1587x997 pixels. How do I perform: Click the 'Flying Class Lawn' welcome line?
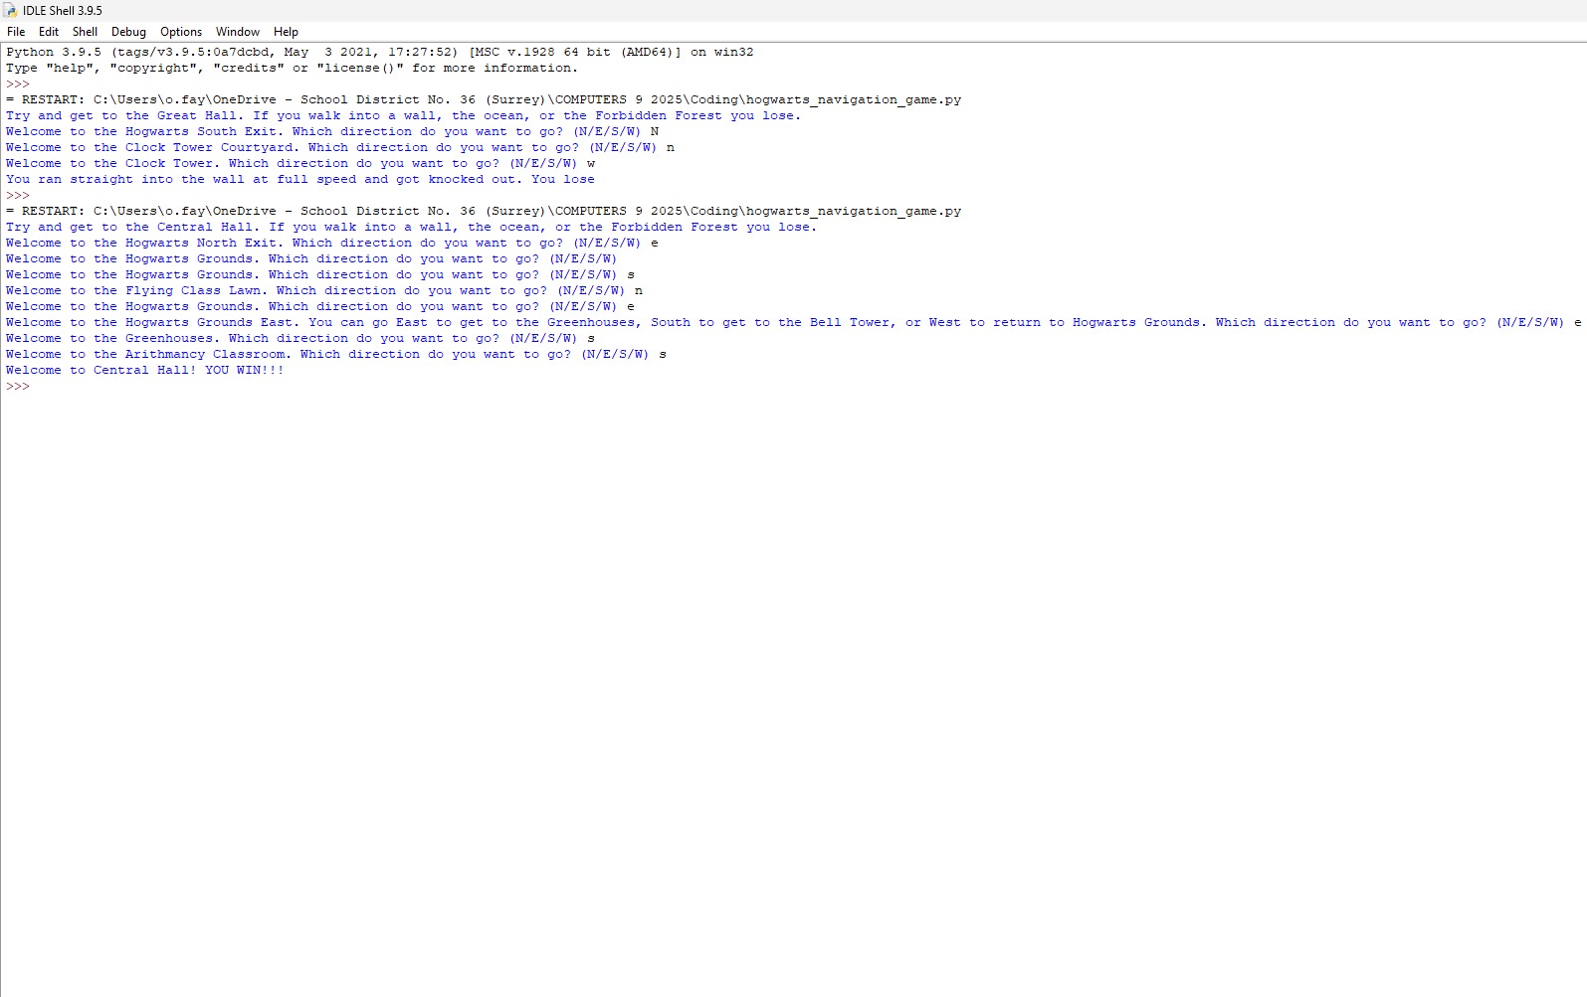tap(324, 290)
